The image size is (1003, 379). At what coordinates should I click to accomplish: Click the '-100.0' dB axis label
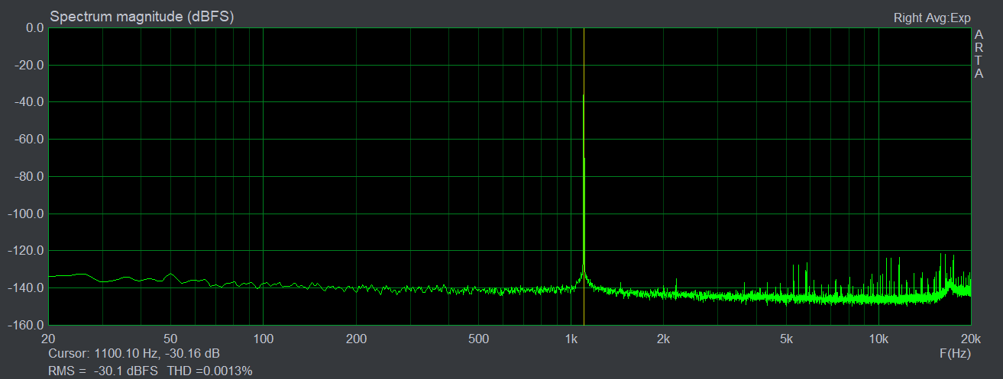(x=28, y=214)
